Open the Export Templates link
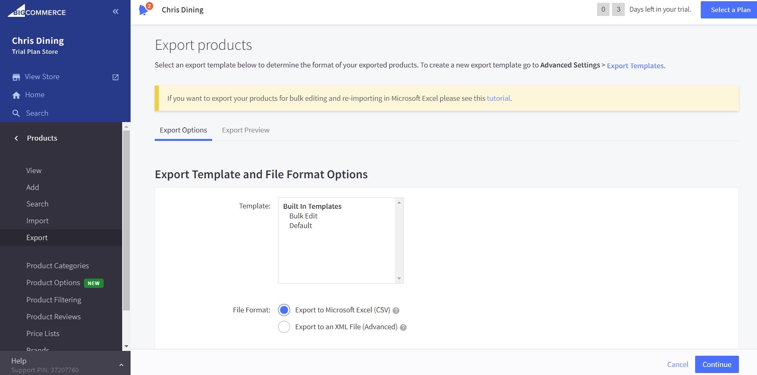 [x=636, y=66]
